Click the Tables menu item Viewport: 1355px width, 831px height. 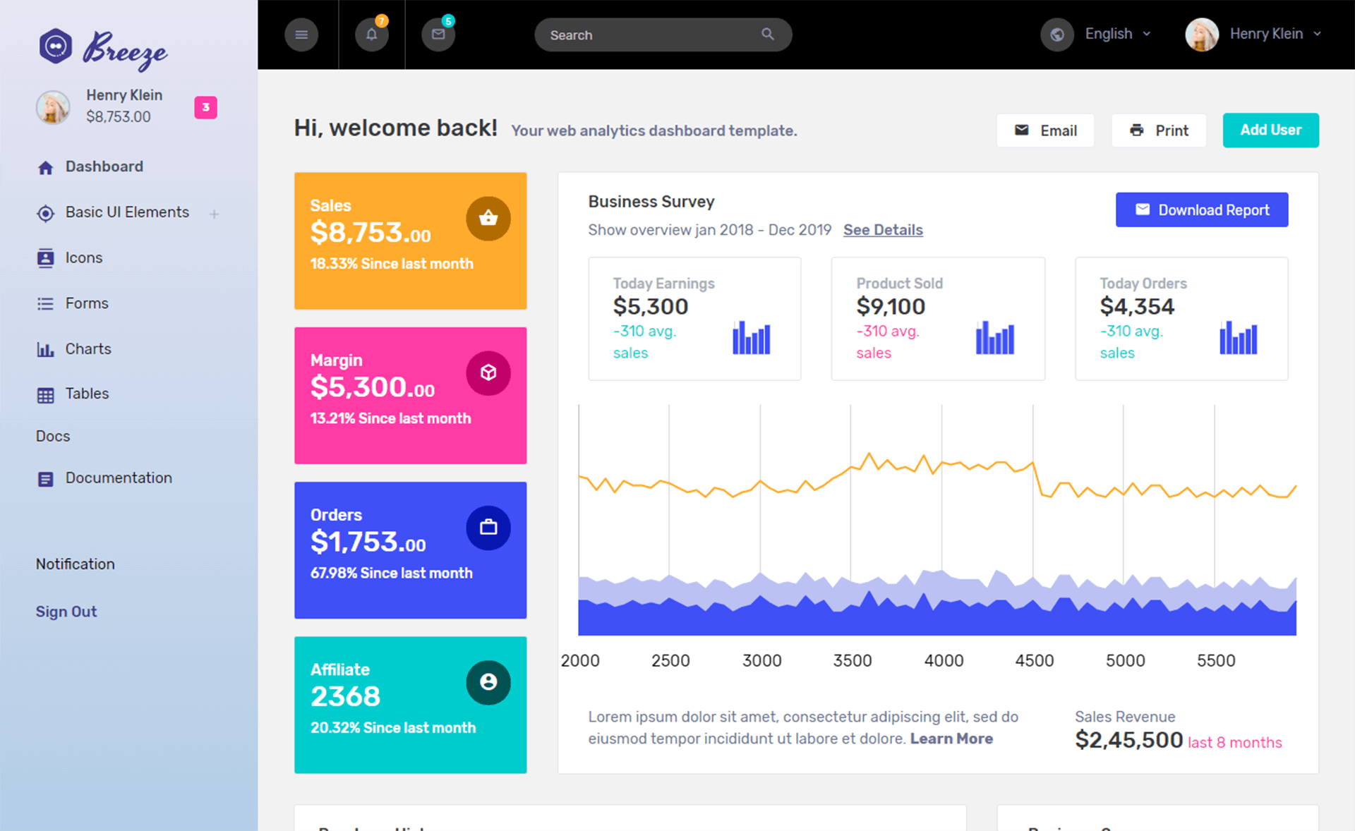click(x=86, y=393)
